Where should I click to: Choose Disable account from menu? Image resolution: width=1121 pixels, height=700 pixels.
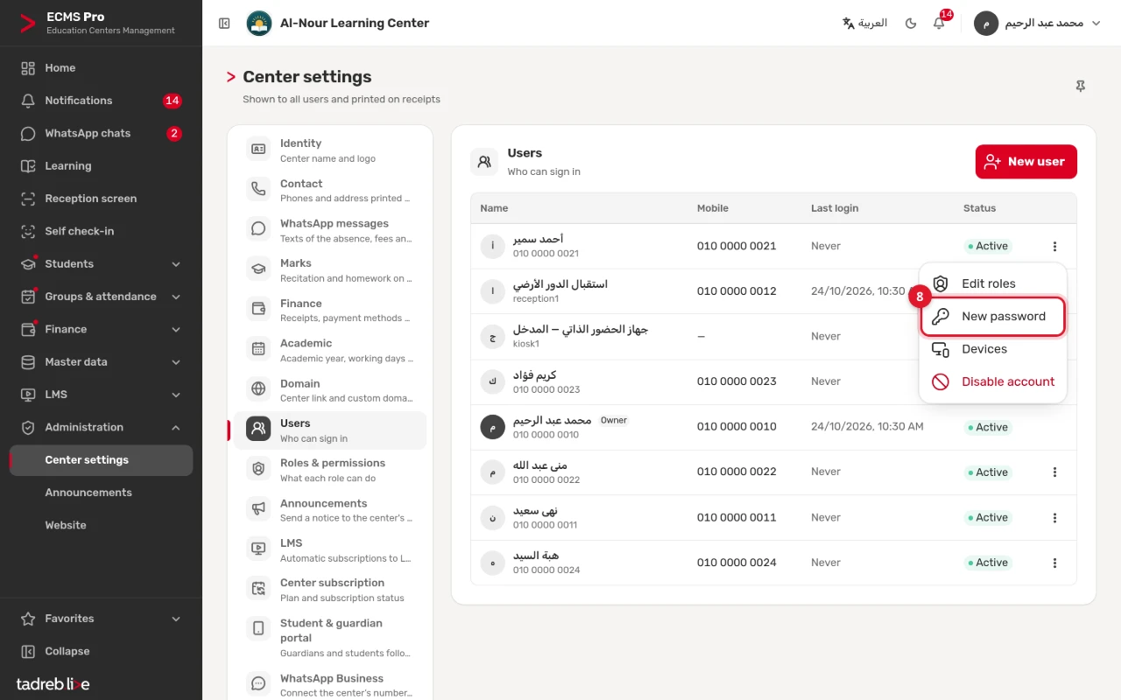[993, 381]
